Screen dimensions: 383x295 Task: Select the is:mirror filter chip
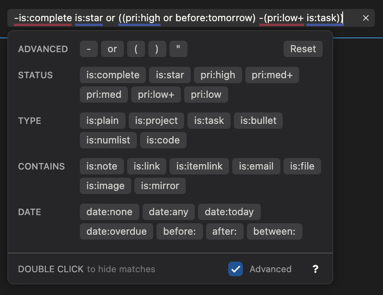click(160, 186)
